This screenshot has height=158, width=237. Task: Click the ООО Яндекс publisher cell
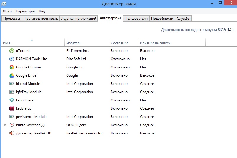(76, 125)
